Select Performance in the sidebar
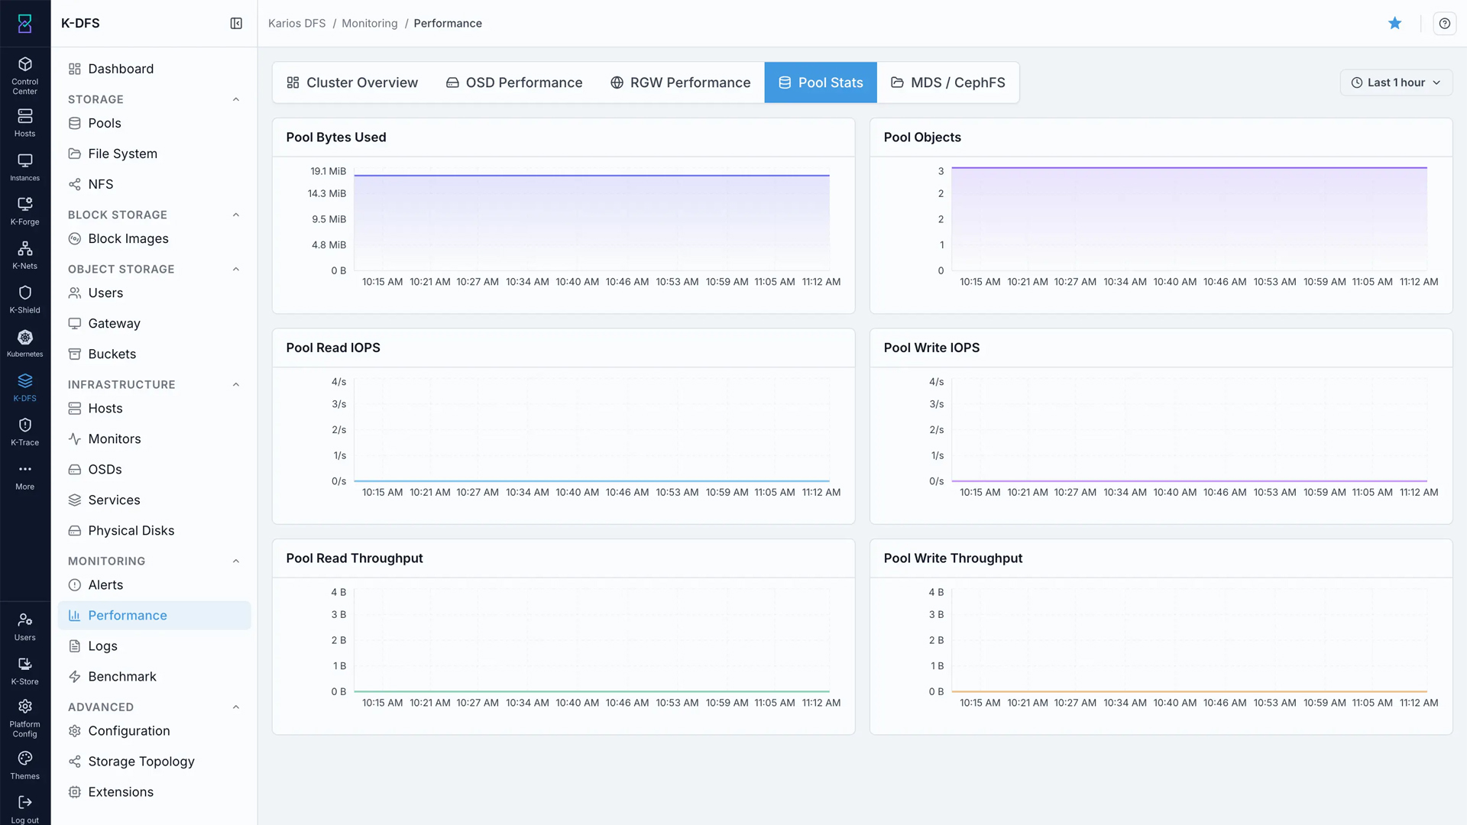The width and height of the screenshot is (1467, 825). [154, 615]
